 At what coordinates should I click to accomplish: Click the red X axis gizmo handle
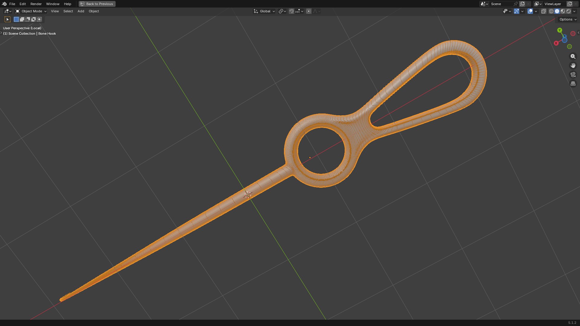[x=556, y=43]
